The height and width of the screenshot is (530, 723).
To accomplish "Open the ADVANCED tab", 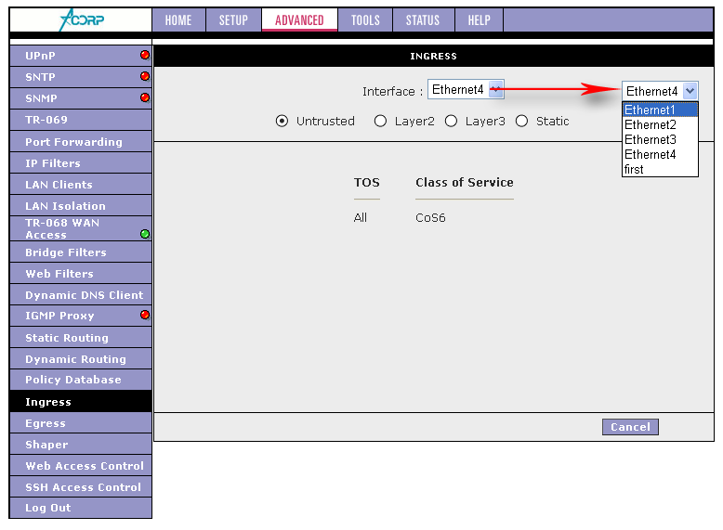I will [x=300, y=20].
